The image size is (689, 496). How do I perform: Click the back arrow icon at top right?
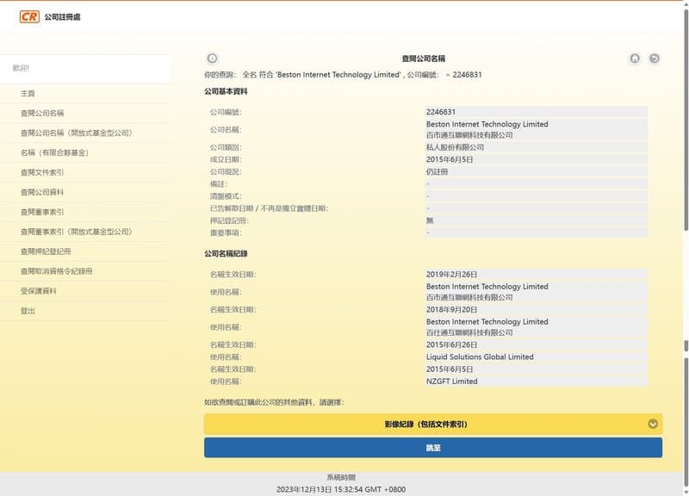point(655,59)
